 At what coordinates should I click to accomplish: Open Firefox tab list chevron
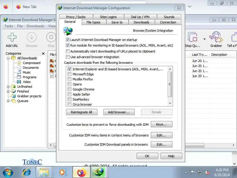point(190,7)
